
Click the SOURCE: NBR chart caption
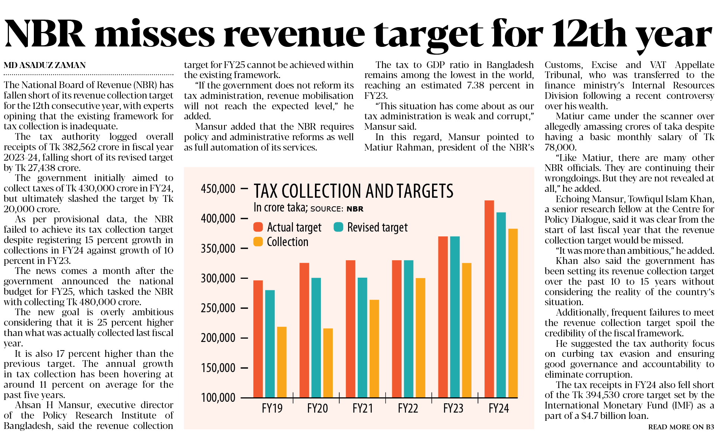[x=337, y=209]
